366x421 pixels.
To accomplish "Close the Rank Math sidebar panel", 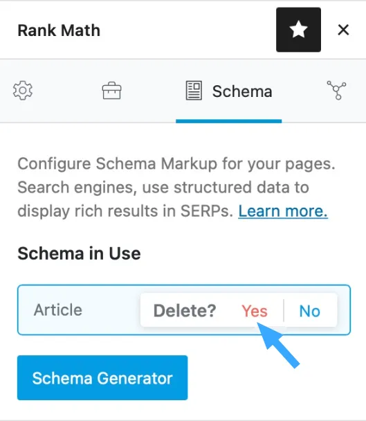I will click(x=343, y=30).
